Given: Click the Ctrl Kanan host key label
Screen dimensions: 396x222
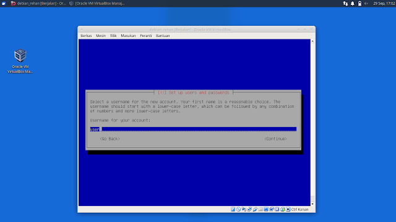Looking at the screenshot, I should [299, 210].
